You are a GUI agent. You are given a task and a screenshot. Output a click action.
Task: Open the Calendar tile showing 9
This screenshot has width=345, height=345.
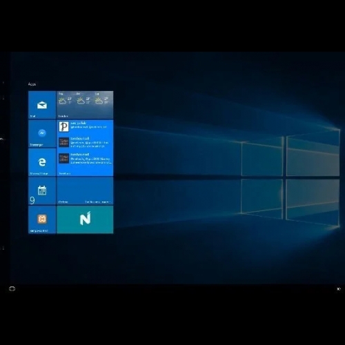pyautogui.click(x=42, y=191)
